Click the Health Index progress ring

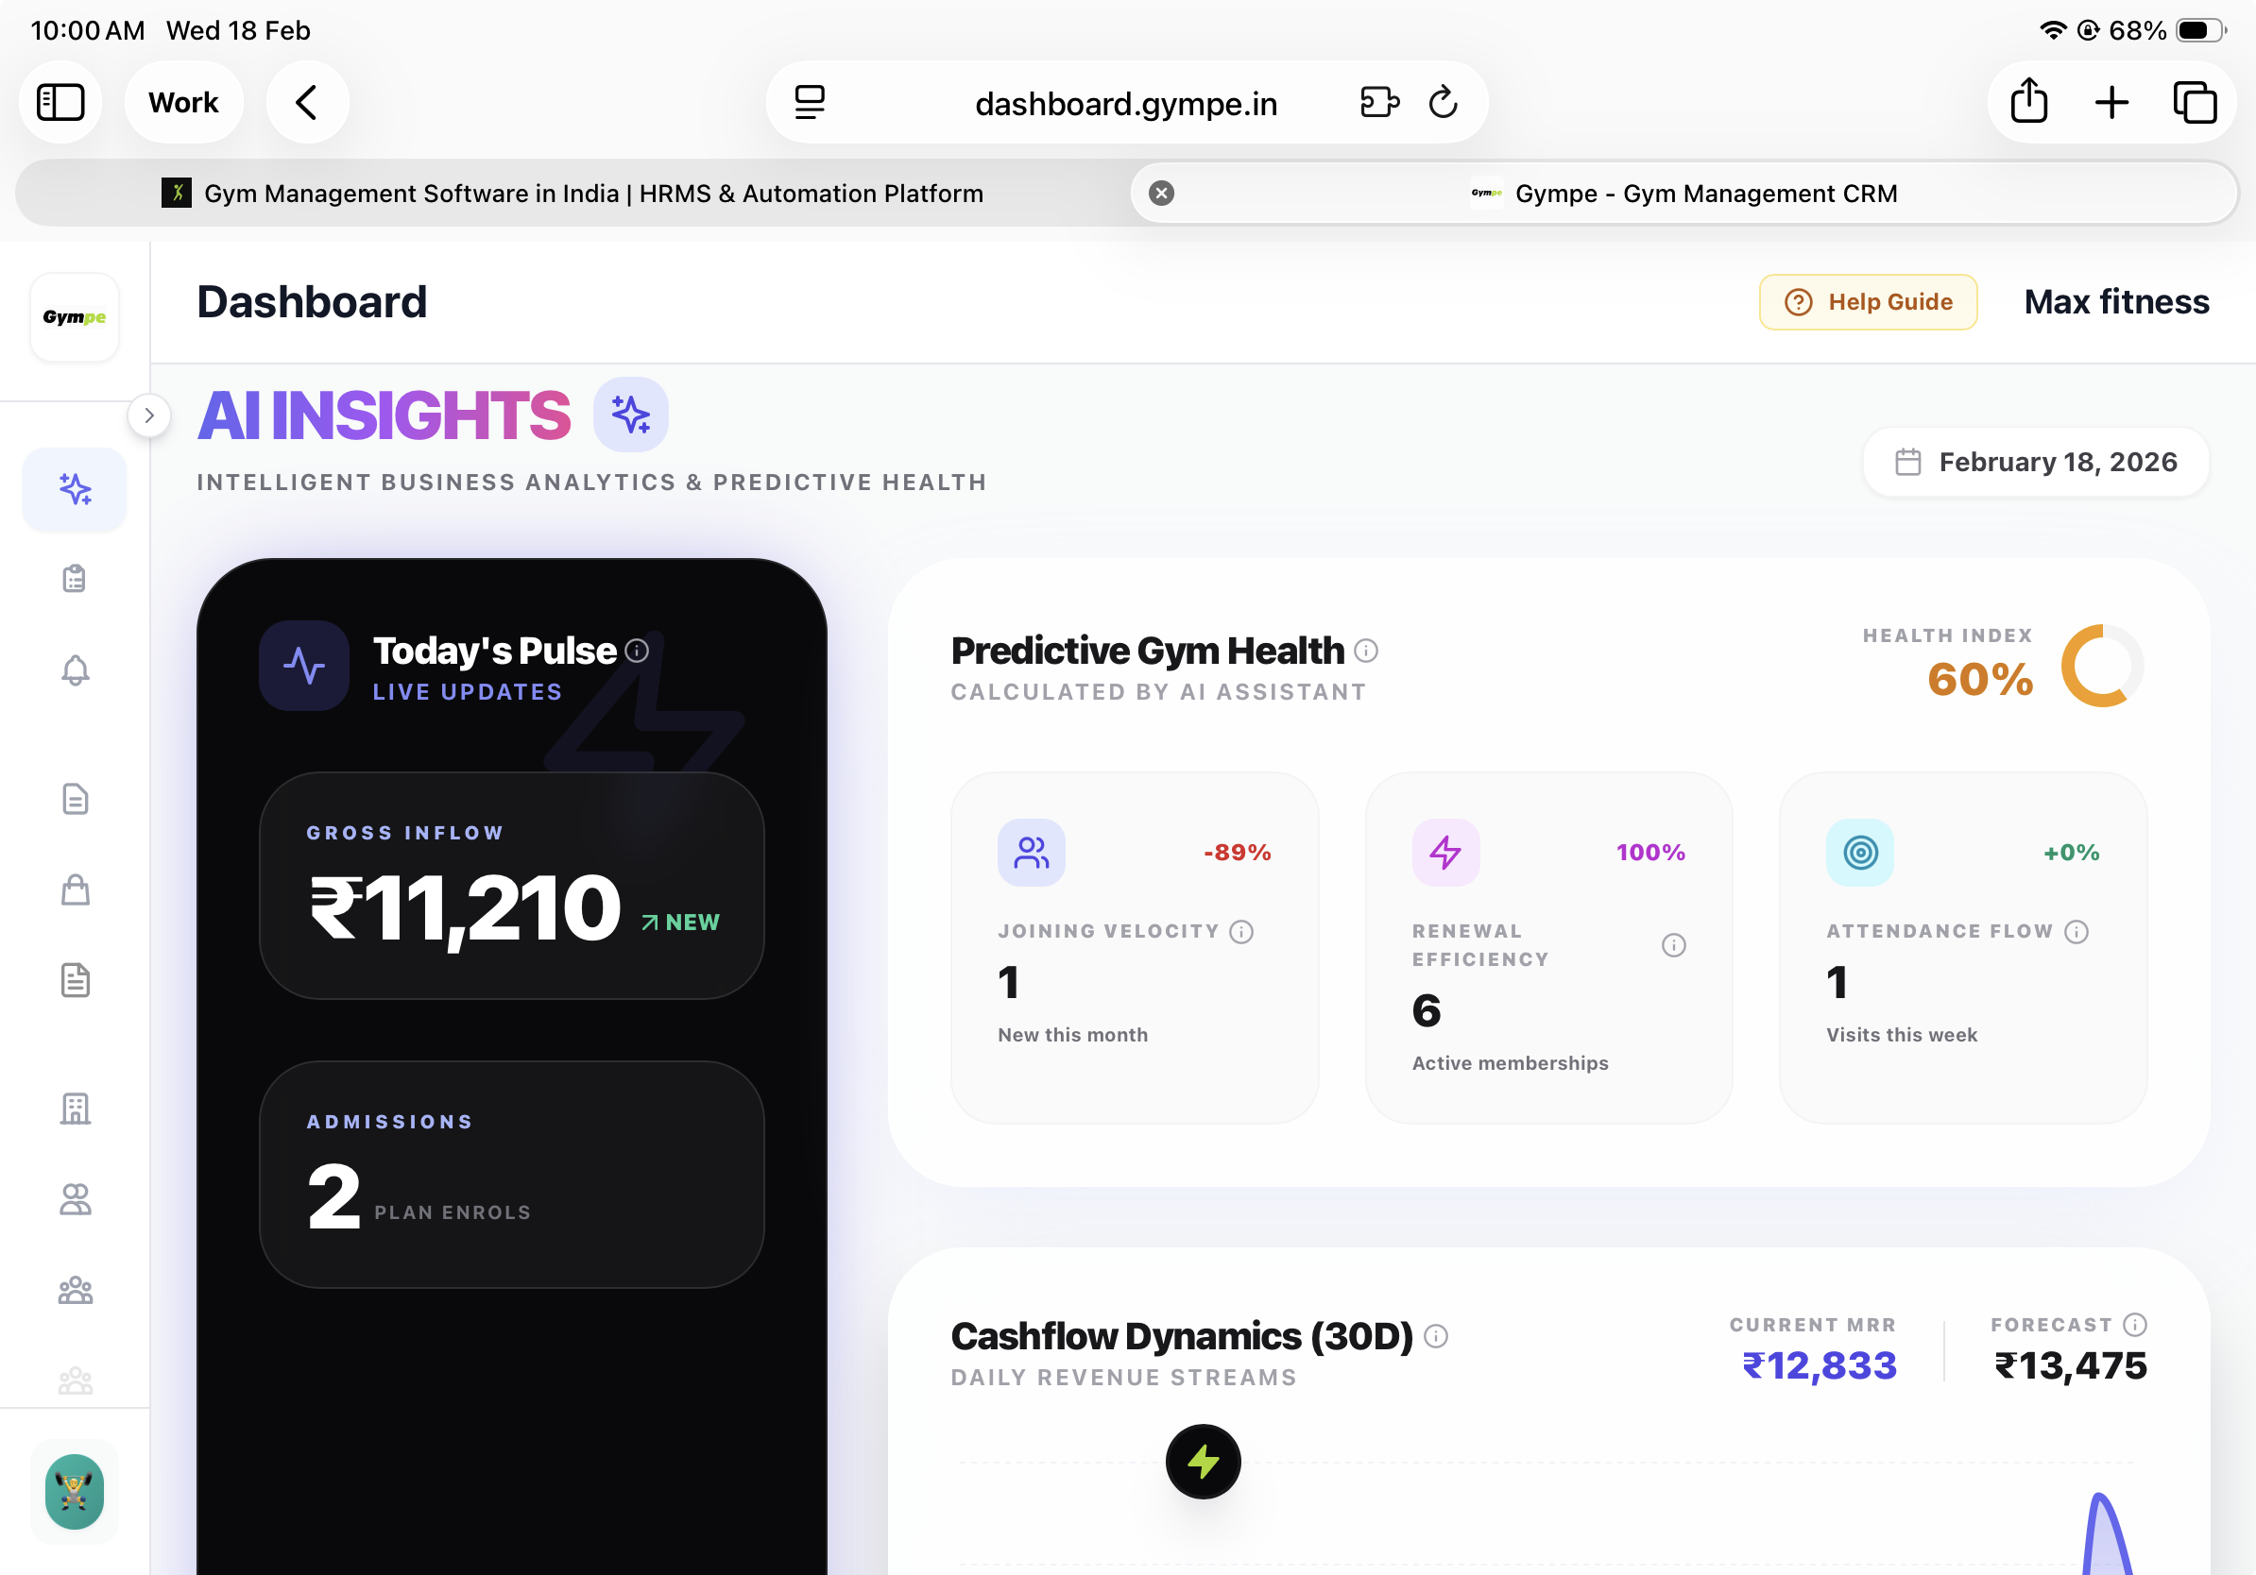pos(2101,666)
